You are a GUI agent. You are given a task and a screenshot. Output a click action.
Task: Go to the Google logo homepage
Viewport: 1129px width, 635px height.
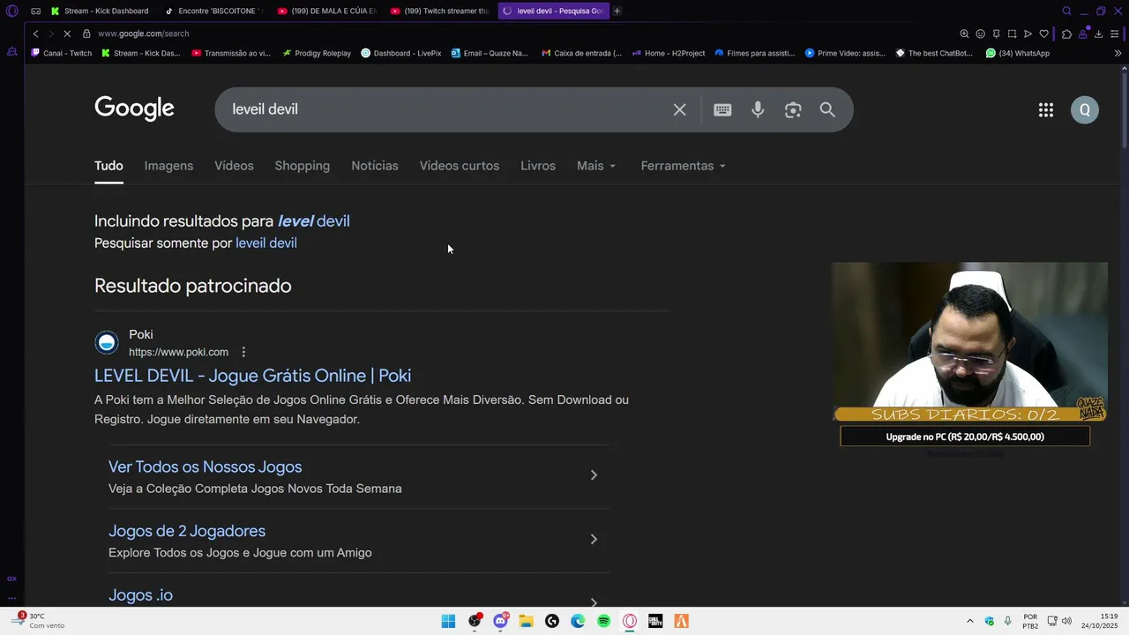(x=134, y=108)
